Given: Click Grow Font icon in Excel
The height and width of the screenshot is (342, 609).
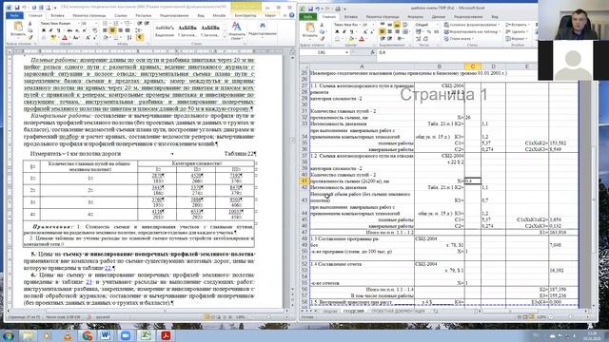Looking at the screenshot, I should 365,31.
